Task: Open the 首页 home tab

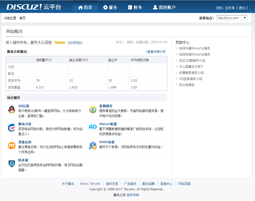Action: (85, 7)
